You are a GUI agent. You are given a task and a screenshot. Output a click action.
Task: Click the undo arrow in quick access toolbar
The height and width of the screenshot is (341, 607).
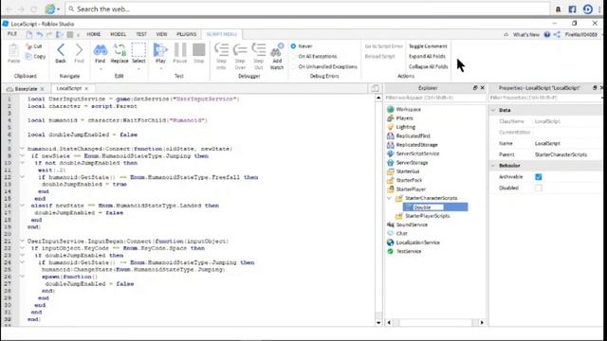pyautogui.click(x=40, y=34)
